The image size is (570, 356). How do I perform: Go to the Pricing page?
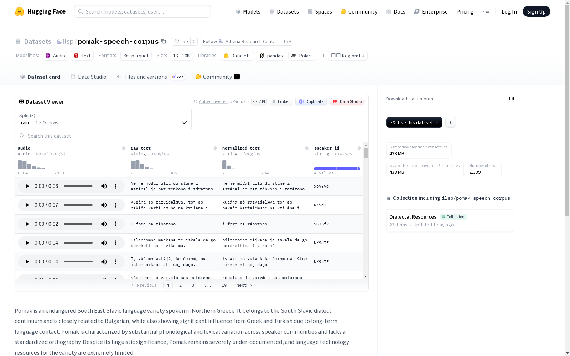click(x=465, y=11)
